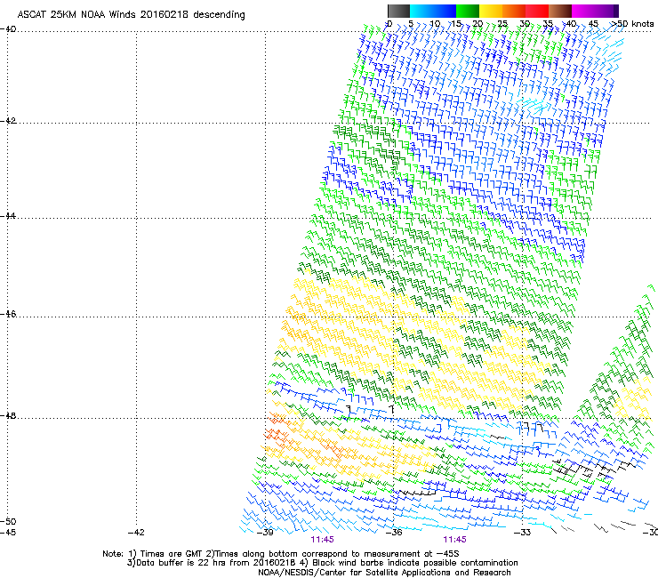The height and width of the screenshot is (578, 658).
Task: Click the '-44' latitude label
Action: [8, 216]
